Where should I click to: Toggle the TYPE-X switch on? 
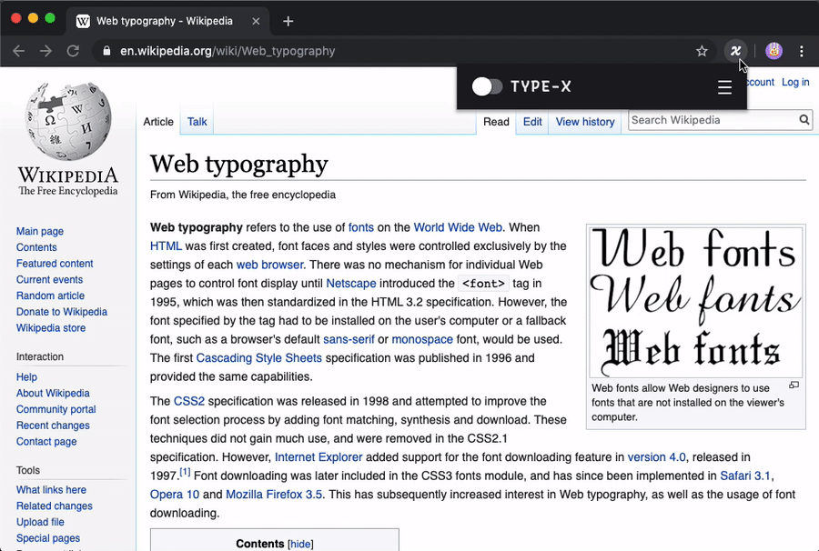tap(487, 86)
